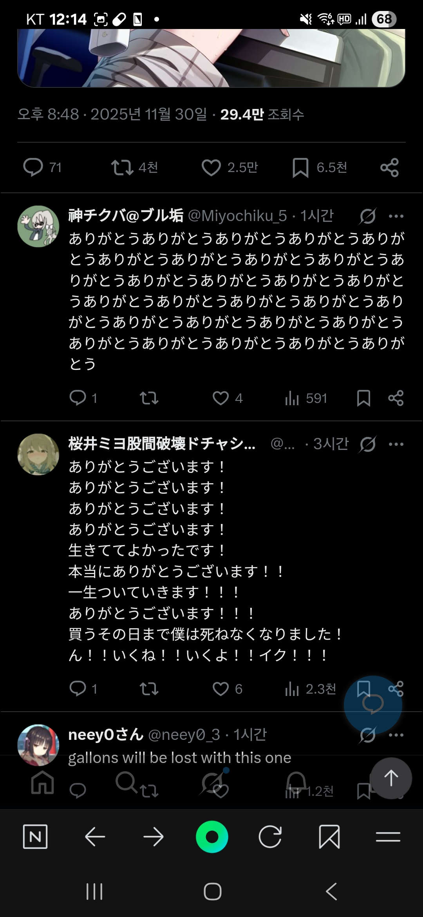Like Miyochiku_5's reply with 4 likes
This screenshot has width=423, height=917.
click(221, 398)
